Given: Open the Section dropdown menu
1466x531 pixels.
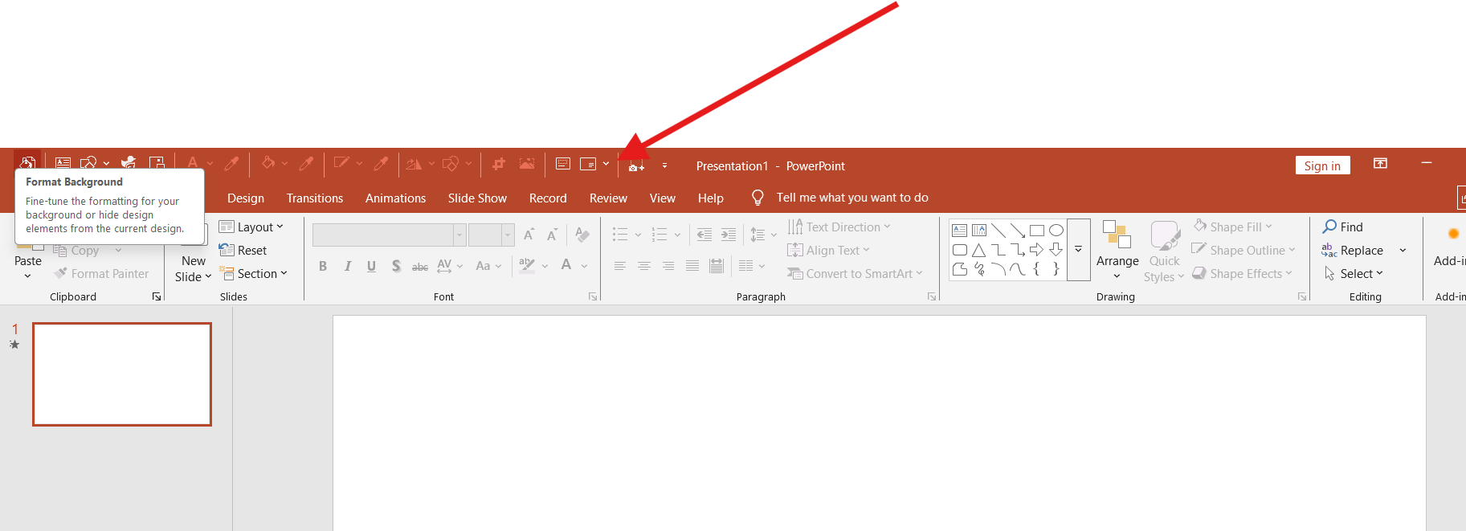Looking at the screenshot, I should point(253,273).
